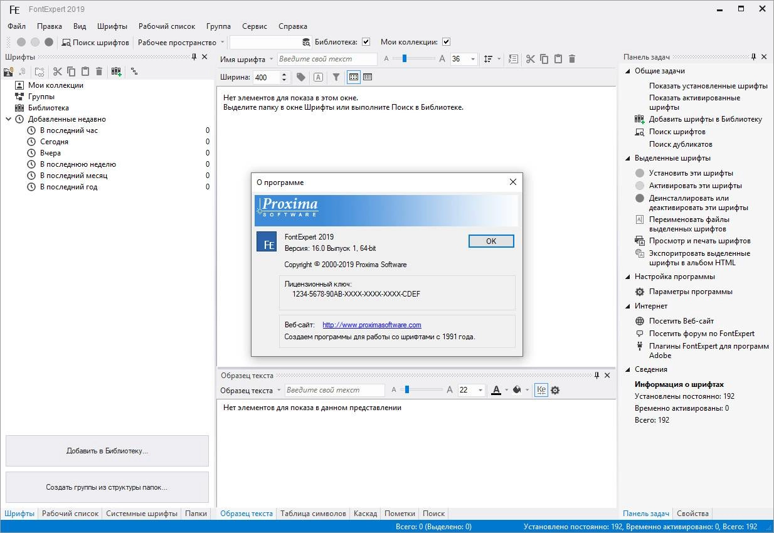Close the Панель задач panel

764,57
